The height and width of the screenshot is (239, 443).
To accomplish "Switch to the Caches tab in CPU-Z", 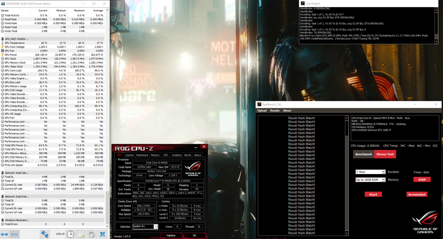I will [x=129, y=155].
